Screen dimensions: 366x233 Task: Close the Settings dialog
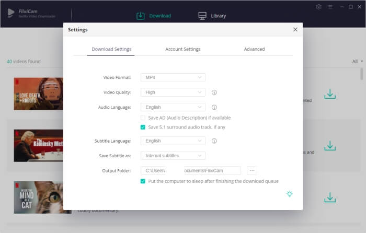coord(295,30)
